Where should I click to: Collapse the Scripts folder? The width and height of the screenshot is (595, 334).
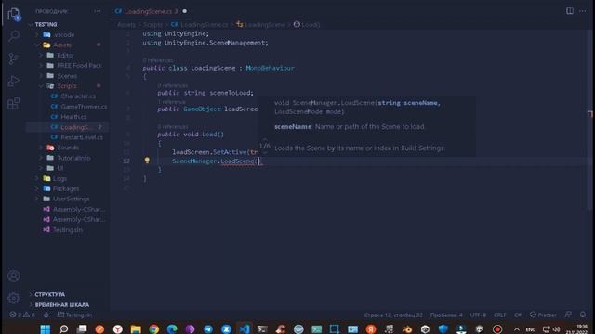[67, 85]
